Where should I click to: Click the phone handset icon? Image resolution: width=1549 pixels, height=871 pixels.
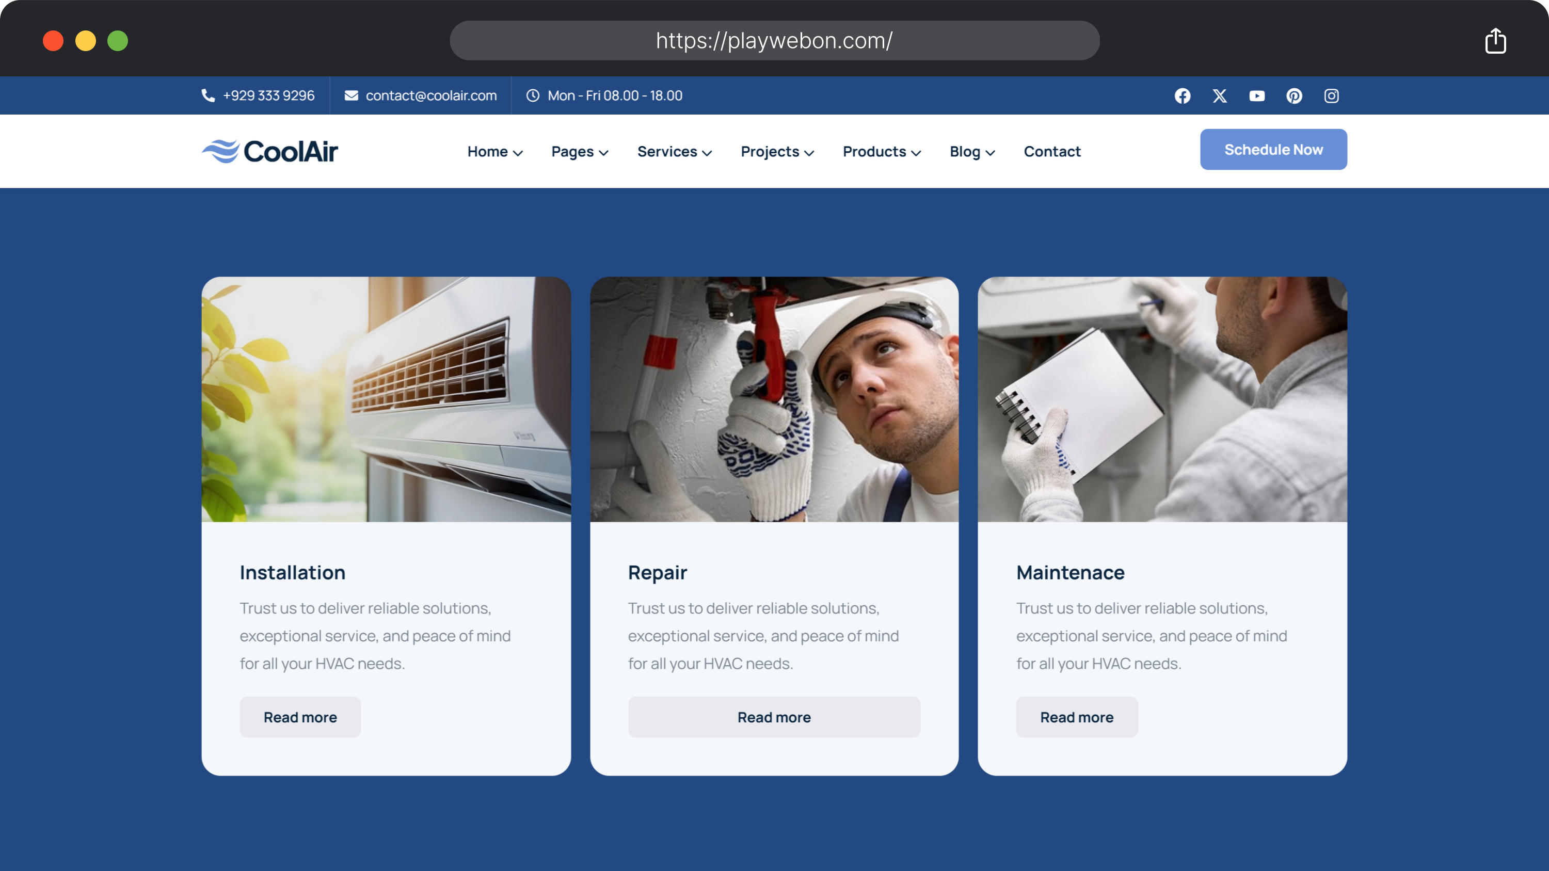[208, 95]
